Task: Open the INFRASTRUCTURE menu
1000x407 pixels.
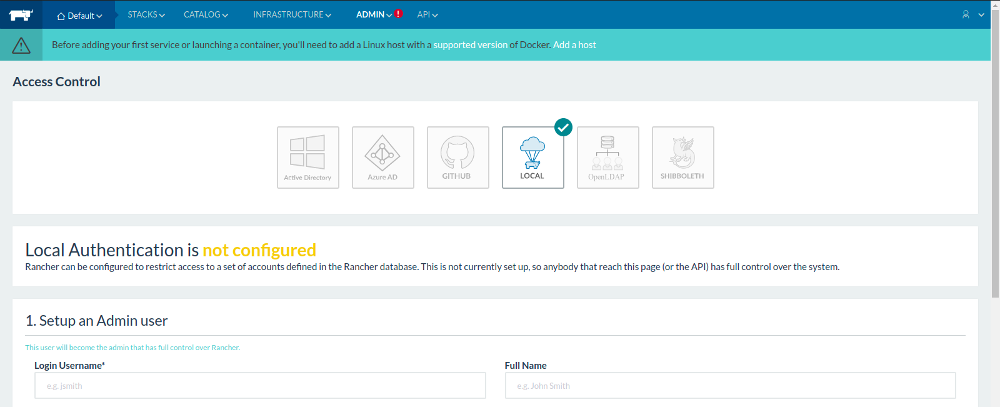Action: click(x=292, y=14)
